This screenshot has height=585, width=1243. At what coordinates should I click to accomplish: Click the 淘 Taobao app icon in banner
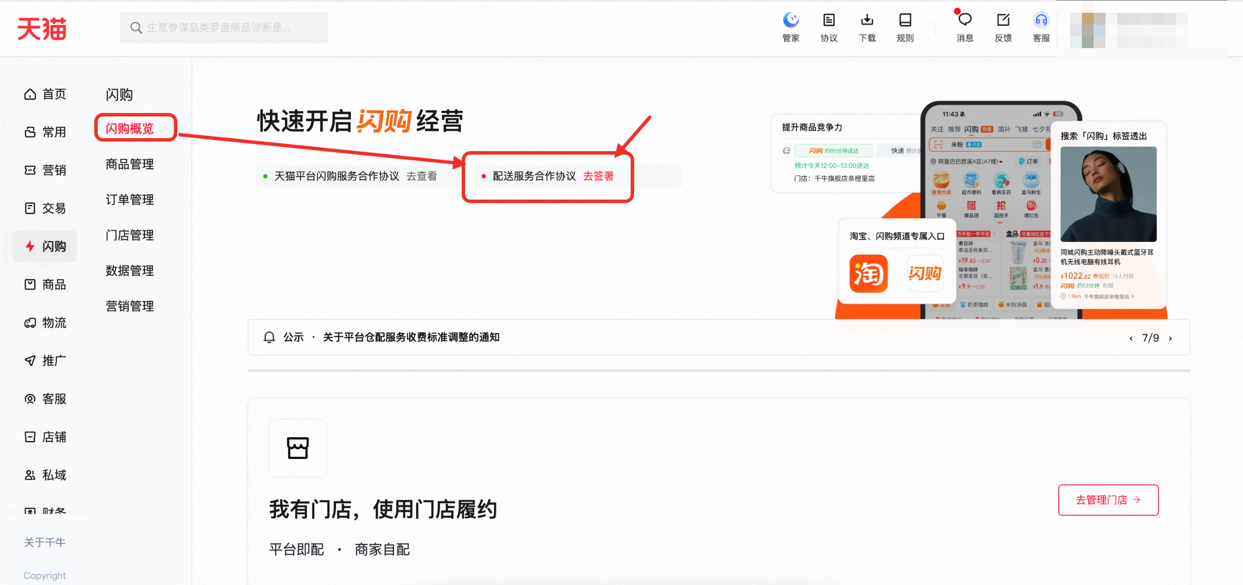click(868, 273)
